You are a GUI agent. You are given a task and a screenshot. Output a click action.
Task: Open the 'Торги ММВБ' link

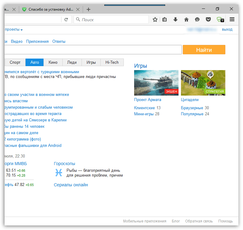(x=16, y=164)
